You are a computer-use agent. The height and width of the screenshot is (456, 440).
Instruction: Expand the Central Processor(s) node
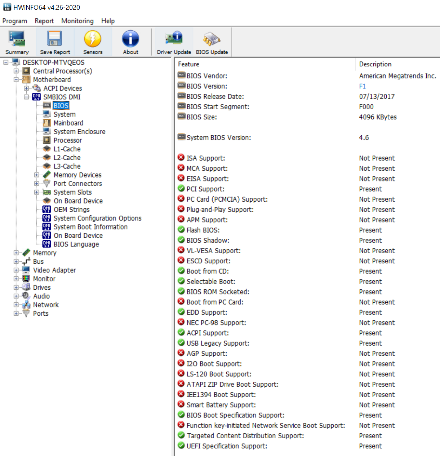[x=16, y=71]
